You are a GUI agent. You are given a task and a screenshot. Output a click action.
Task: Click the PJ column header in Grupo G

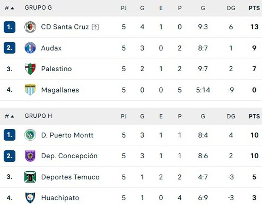click(x=124, y=8)
